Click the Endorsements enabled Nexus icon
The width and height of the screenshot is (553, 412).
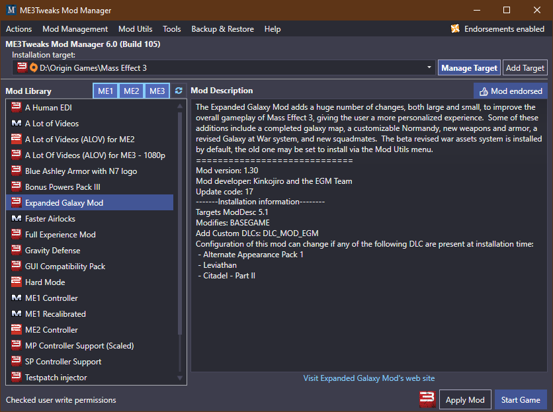(x=455, y=28)
